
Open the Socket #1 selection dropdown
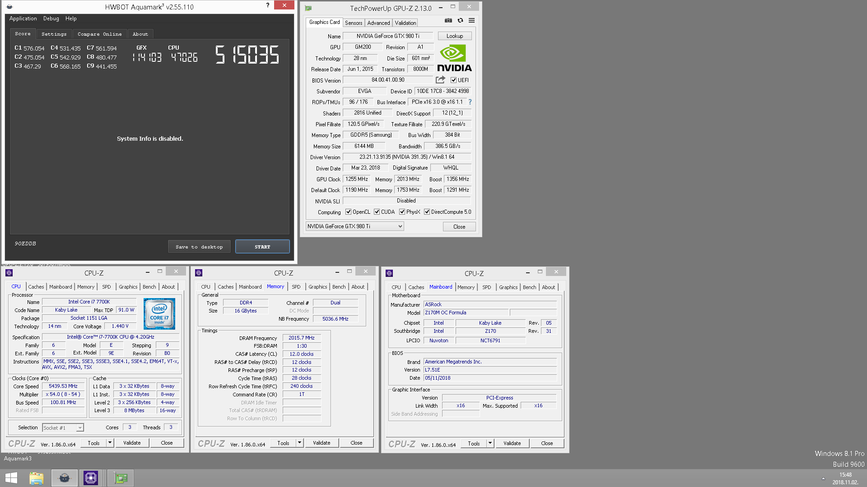point(63,427)
